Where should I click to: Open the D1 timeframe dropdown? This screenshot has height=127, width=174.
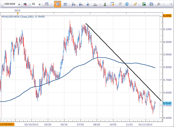(x=39, y=4)
